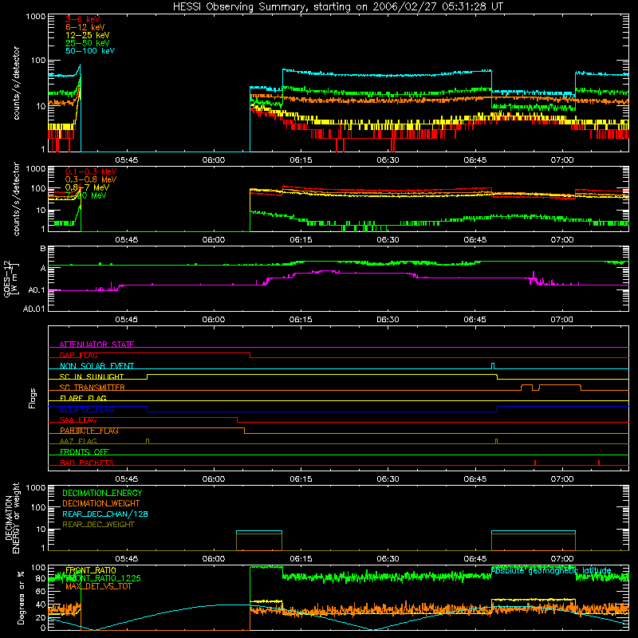
Task: Click the MAX_DET_VS_TOT legend label
Action: [x=99, y=586]
